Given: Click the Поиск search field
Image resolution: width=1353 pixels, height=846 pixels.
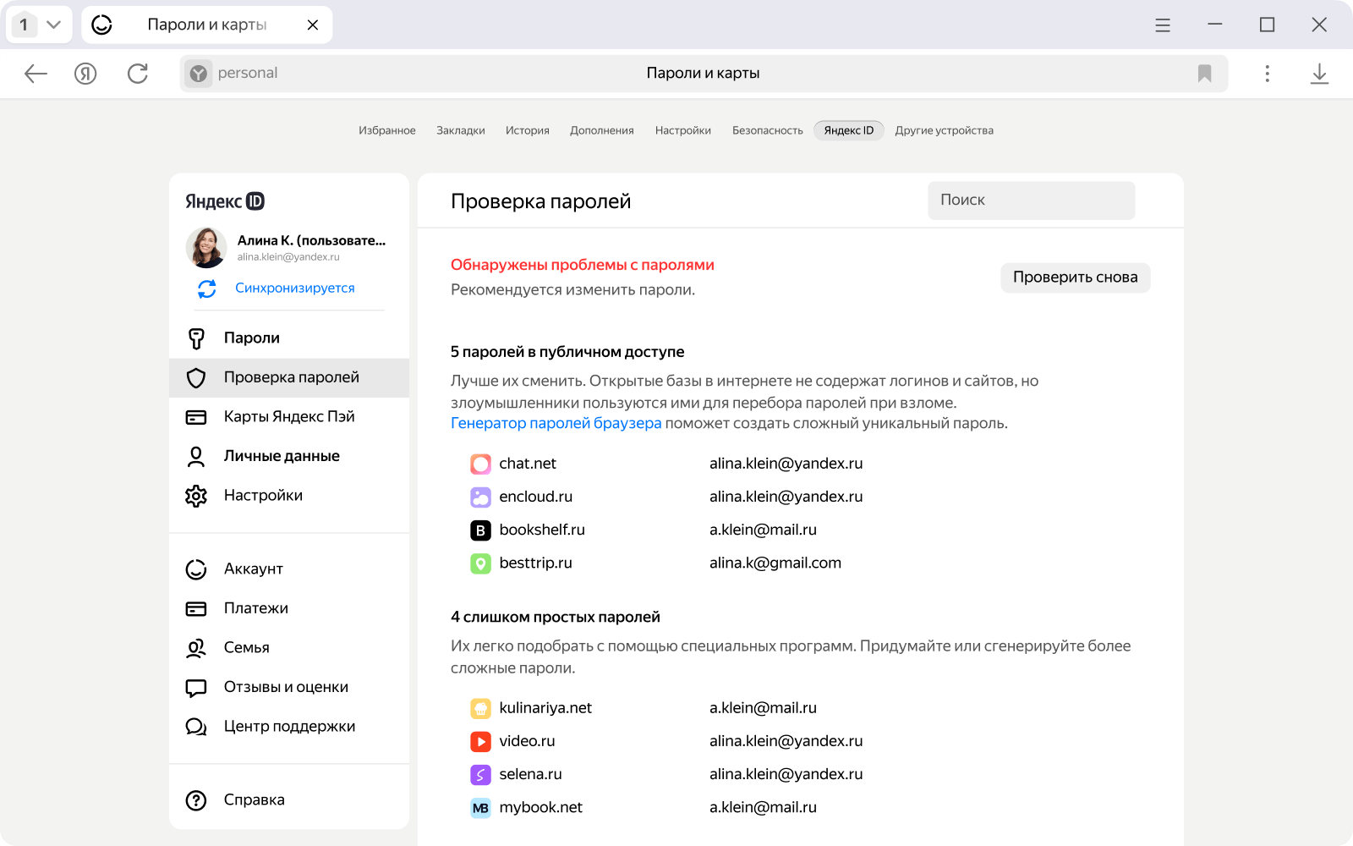Looking at the screenshot, I should [x=1031, y=201].
